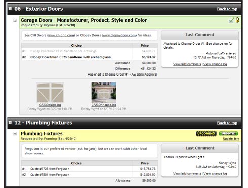The image size is (248, 188).
Task: Open the Change Order #1 link
Action: pos(116,74)
